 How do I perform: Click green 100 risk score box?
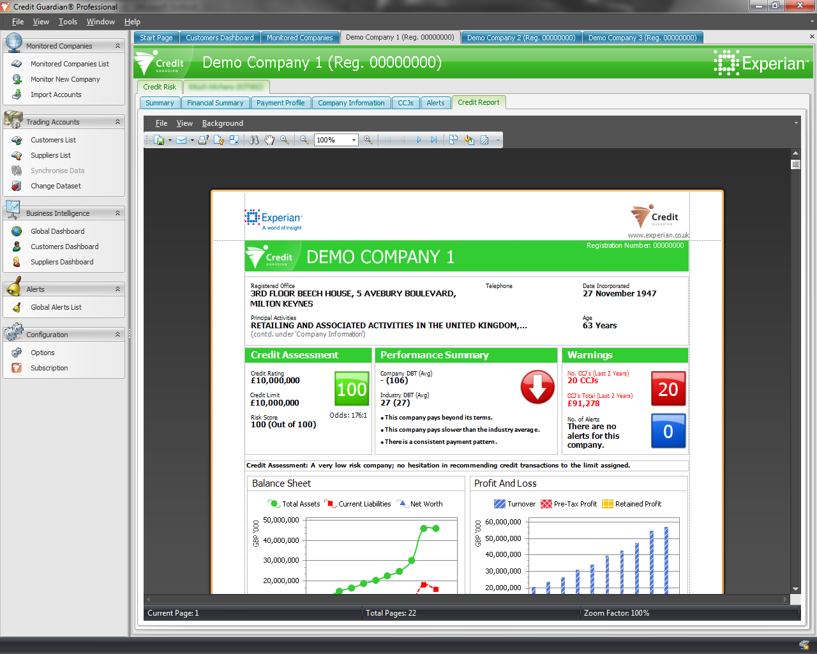[x=352, y=389]
